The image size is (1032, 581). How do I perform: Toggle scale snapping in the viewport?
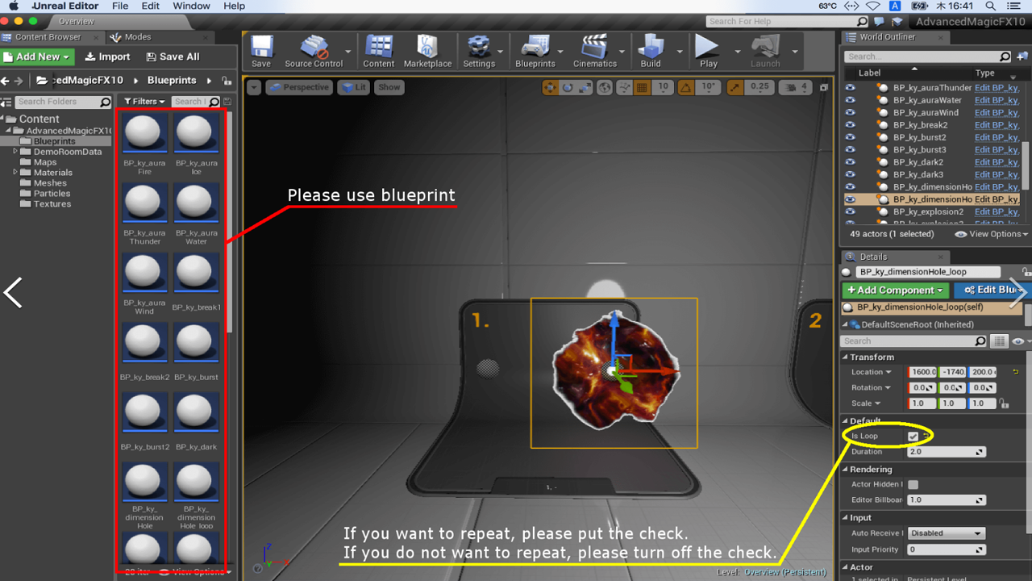click(x=735, y=87)
